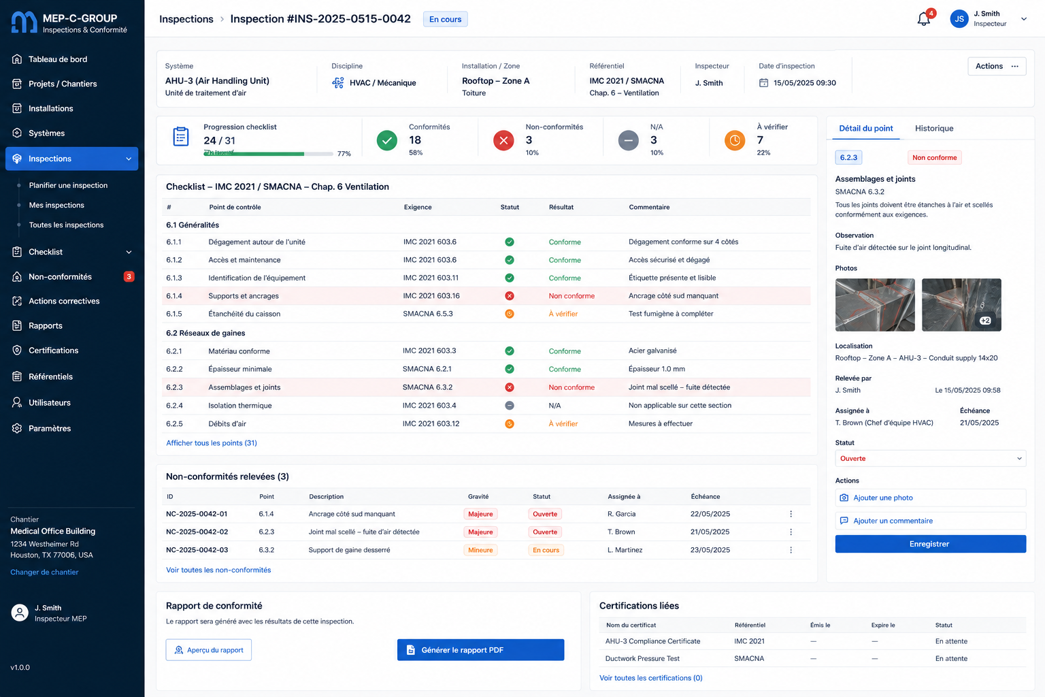Click status icon of row 6.1.1
Screen dimensions: 1045x697
click(x=510, y=242)
